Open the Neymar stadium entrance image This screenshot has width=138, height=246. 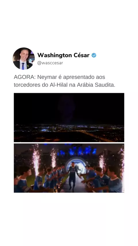[69, 168]
